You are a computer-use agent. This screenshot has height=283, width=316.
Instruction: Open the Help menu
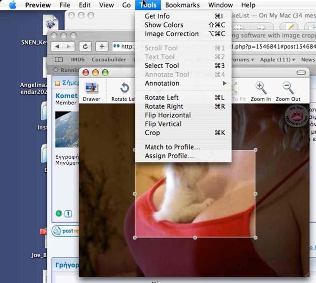pos(248,5)
